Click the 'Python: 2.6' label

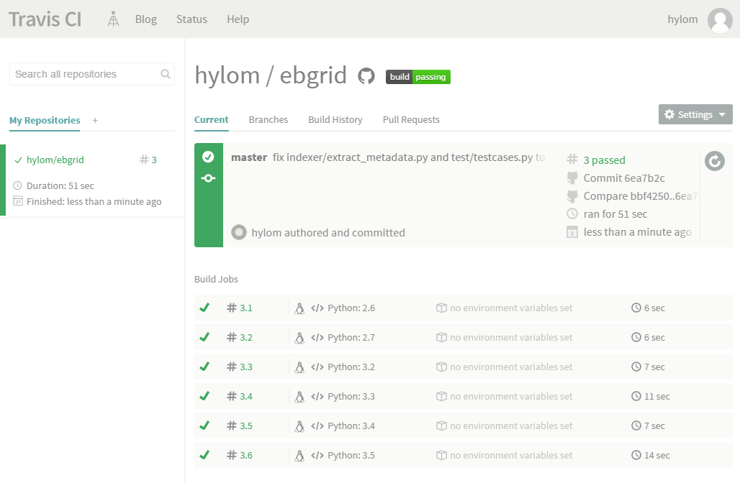pos(351,308)
